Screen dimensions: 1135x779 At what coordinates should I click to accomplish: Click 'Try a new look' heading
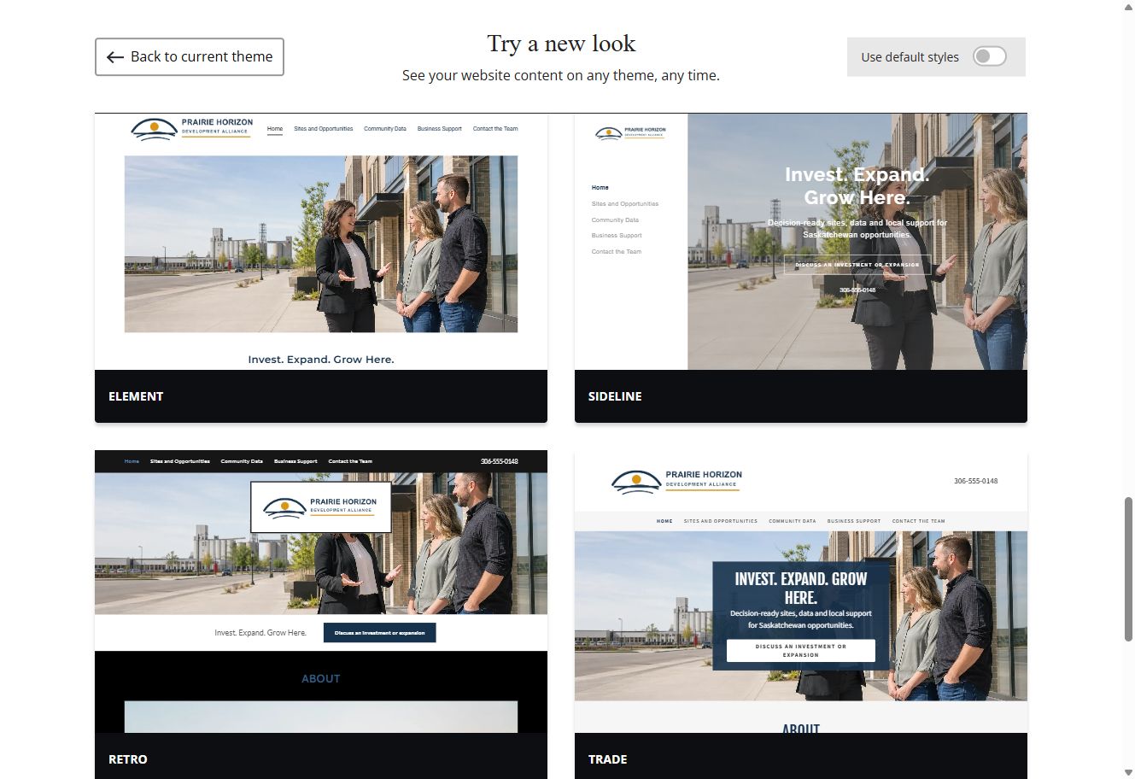(x=561, y=44)
